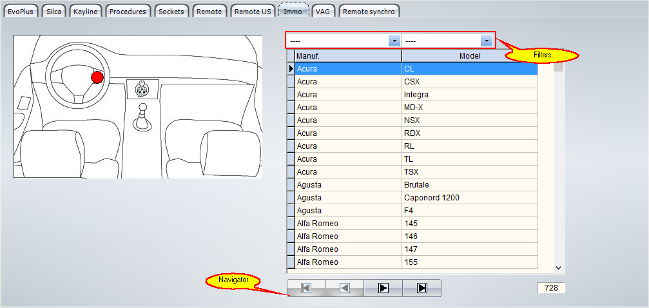Click the red immobilizer location dot
This screenshot has width=649, height=308.
pos(97,77)
